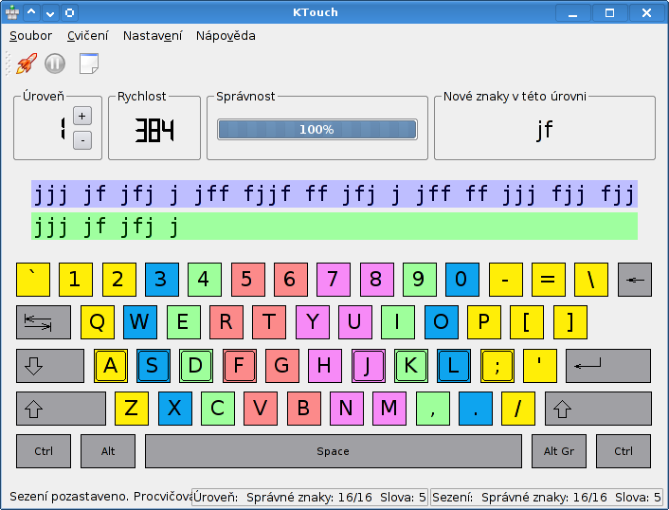669x510 pixels.
Task: Click the yellow apostrophe key
Action: point(540,366)
